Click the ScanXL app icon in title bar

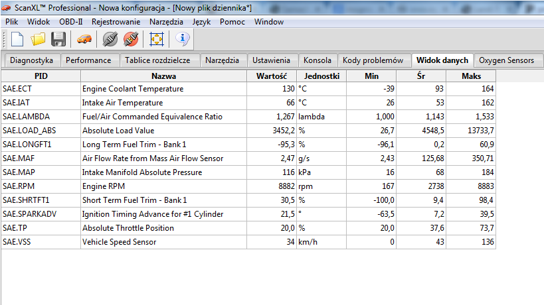(x=6, y=7)
